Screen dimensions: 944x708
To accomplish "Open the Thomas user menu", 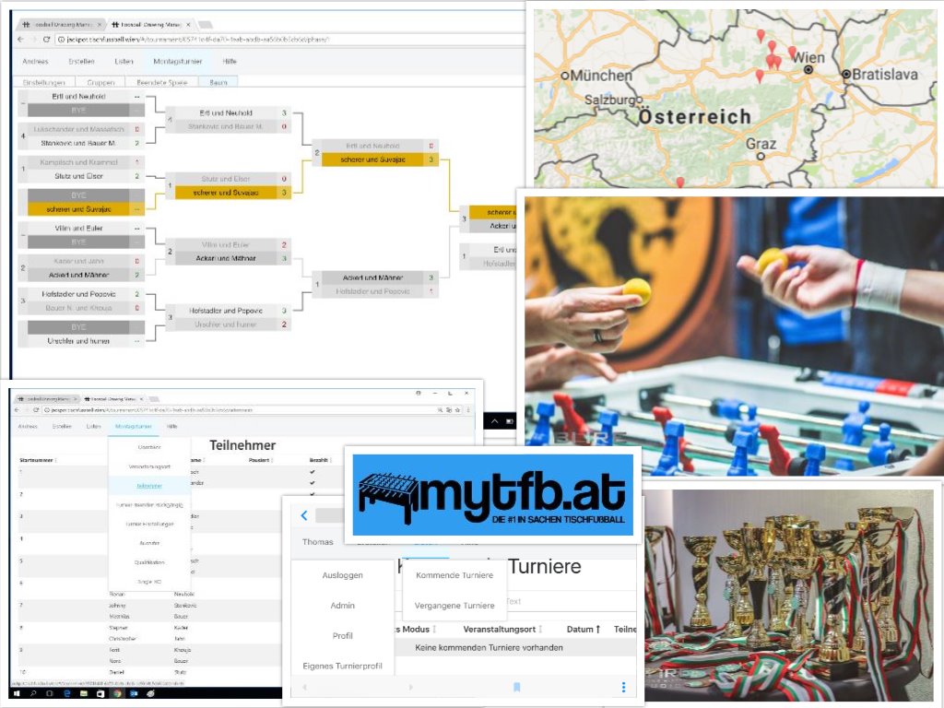I will point(317,542).
